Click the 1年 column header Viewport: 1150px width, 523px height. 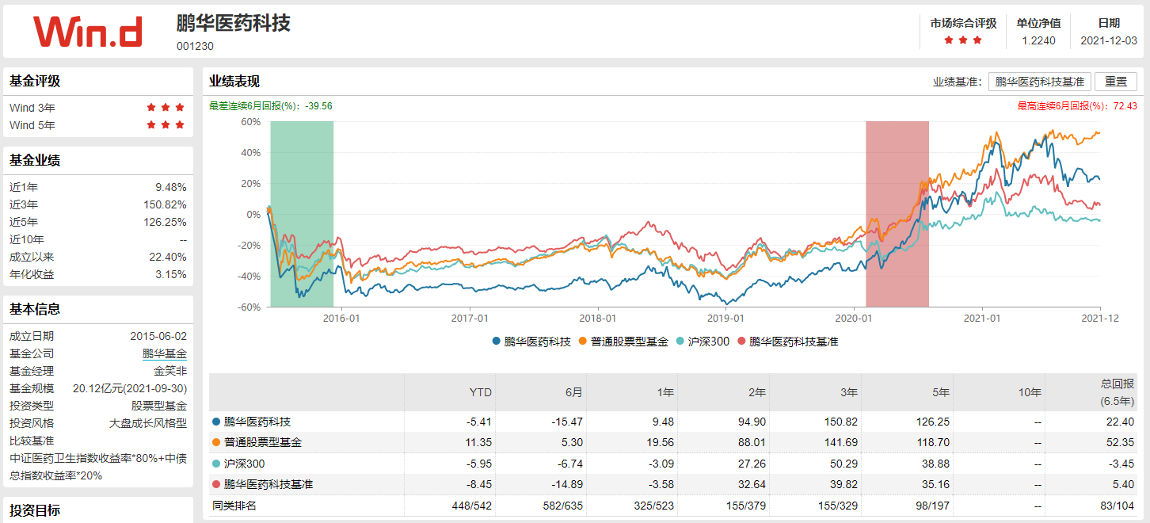664,392
